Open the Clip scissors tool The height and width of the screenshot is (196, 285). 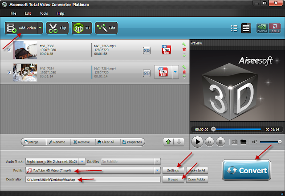(x=57, y=28)
